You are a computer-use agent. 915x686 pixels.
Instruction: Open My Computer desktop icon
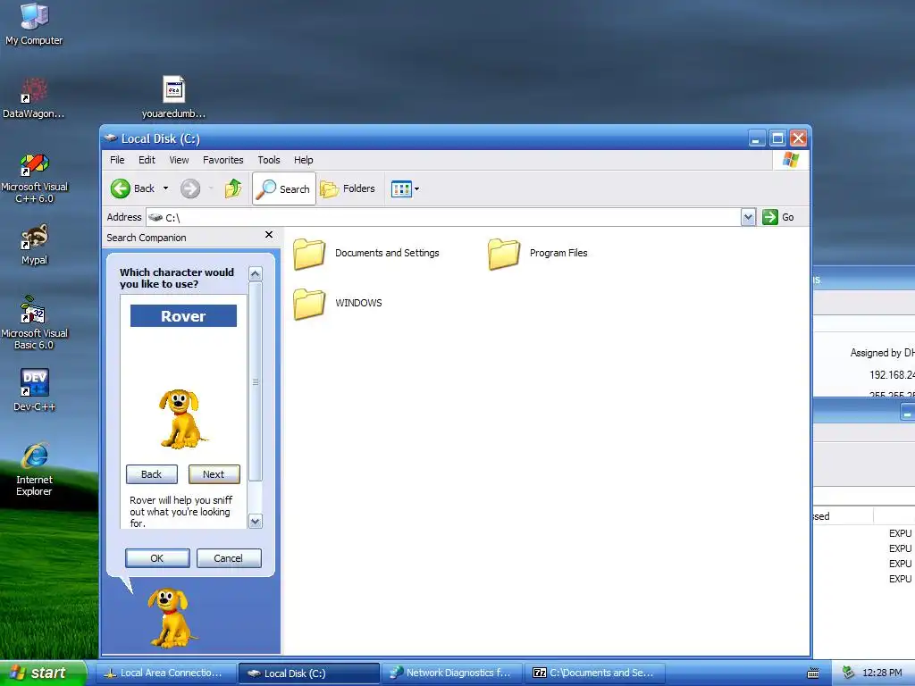(x=34, y=23)
